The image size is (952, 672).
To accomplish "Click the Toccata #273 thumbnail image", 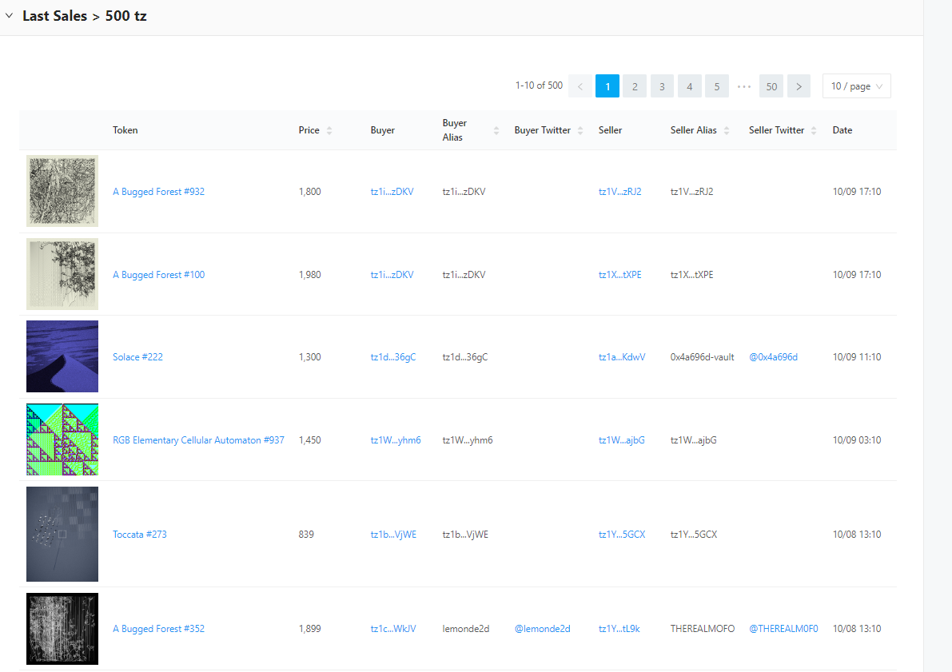I will pyautogui.click(x=62, y=535).
